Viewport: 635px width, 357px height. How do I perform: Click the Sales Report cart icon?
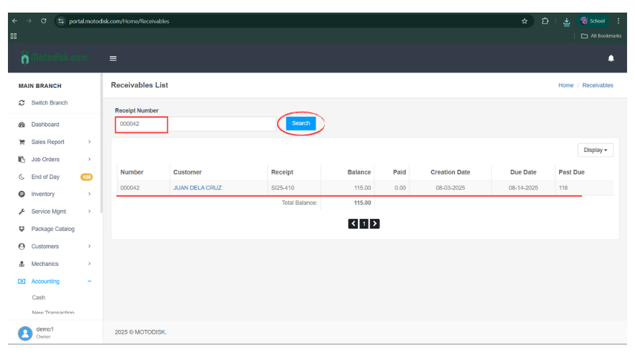click(22, 142)
